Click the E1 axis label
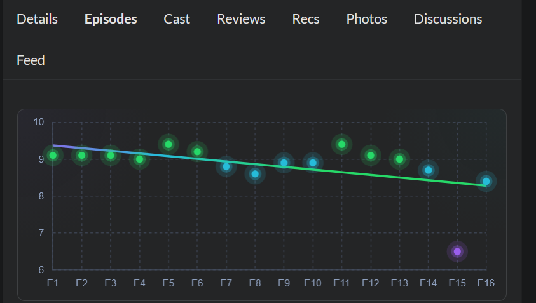536x303 pixels. click(x=53, y=283)
